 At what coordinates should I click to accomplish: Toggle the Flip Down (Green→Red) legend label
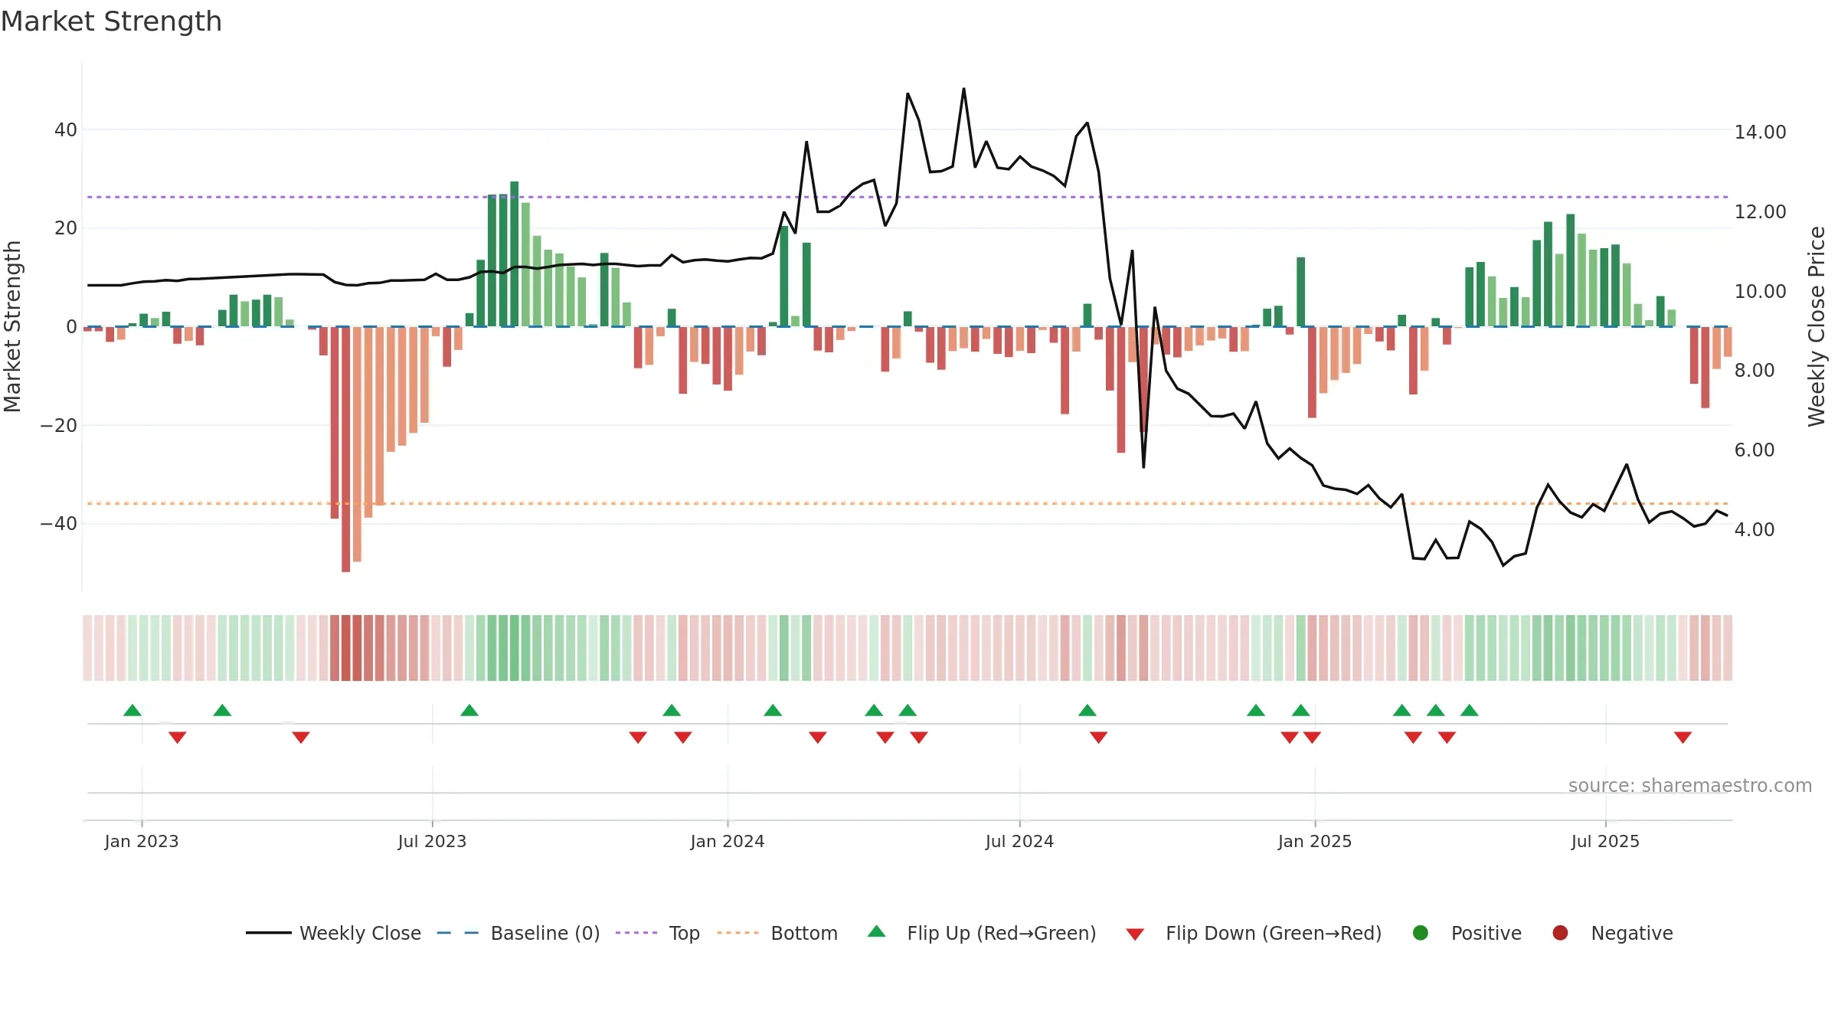click(x=1274, y=933)
